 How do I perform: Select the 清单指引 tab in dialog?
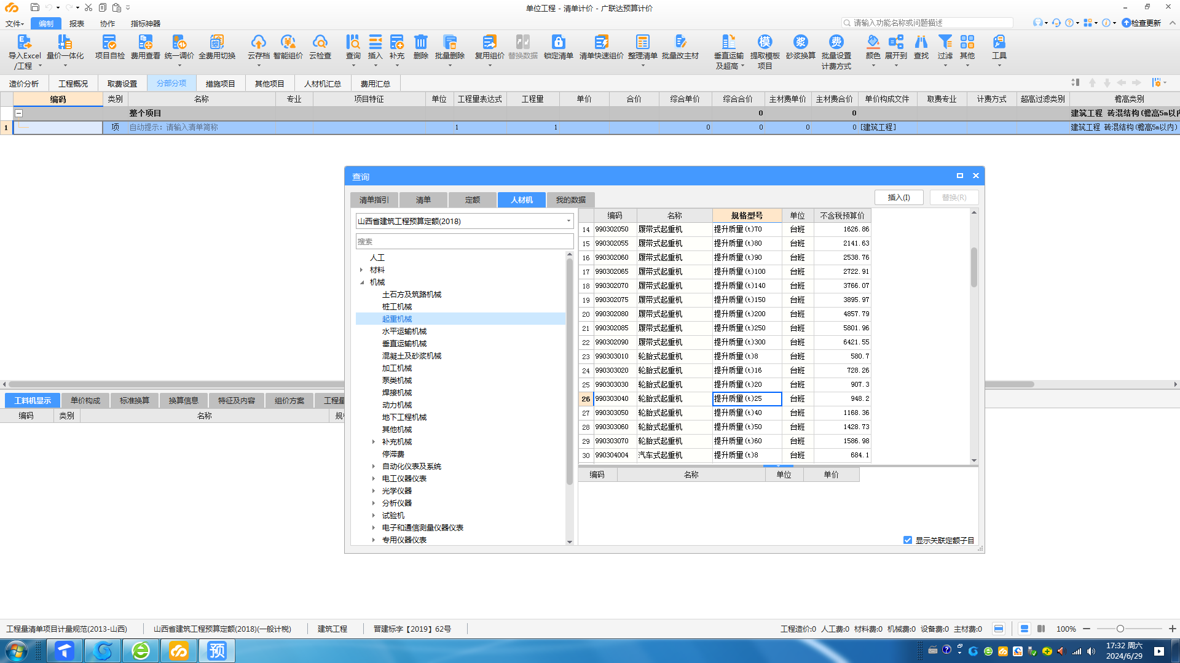(x=374, y=200)
